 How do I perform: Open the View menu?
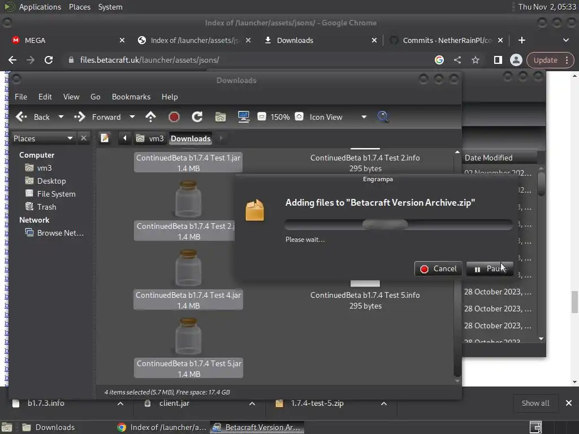(71, 97)
